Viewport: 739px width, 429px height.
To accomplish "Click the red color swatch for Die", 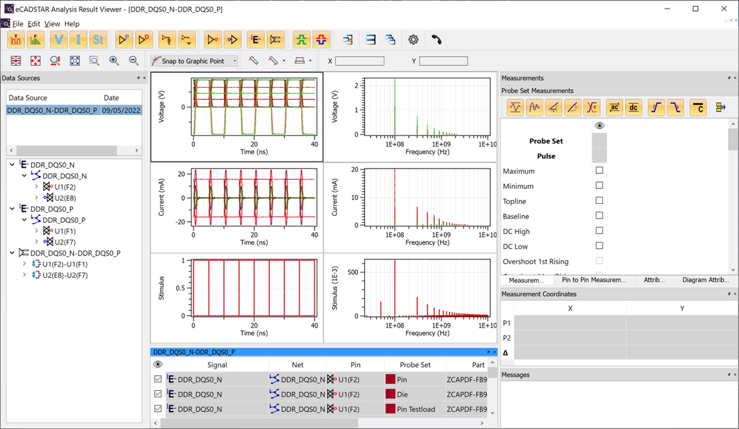I will point(390,394).
